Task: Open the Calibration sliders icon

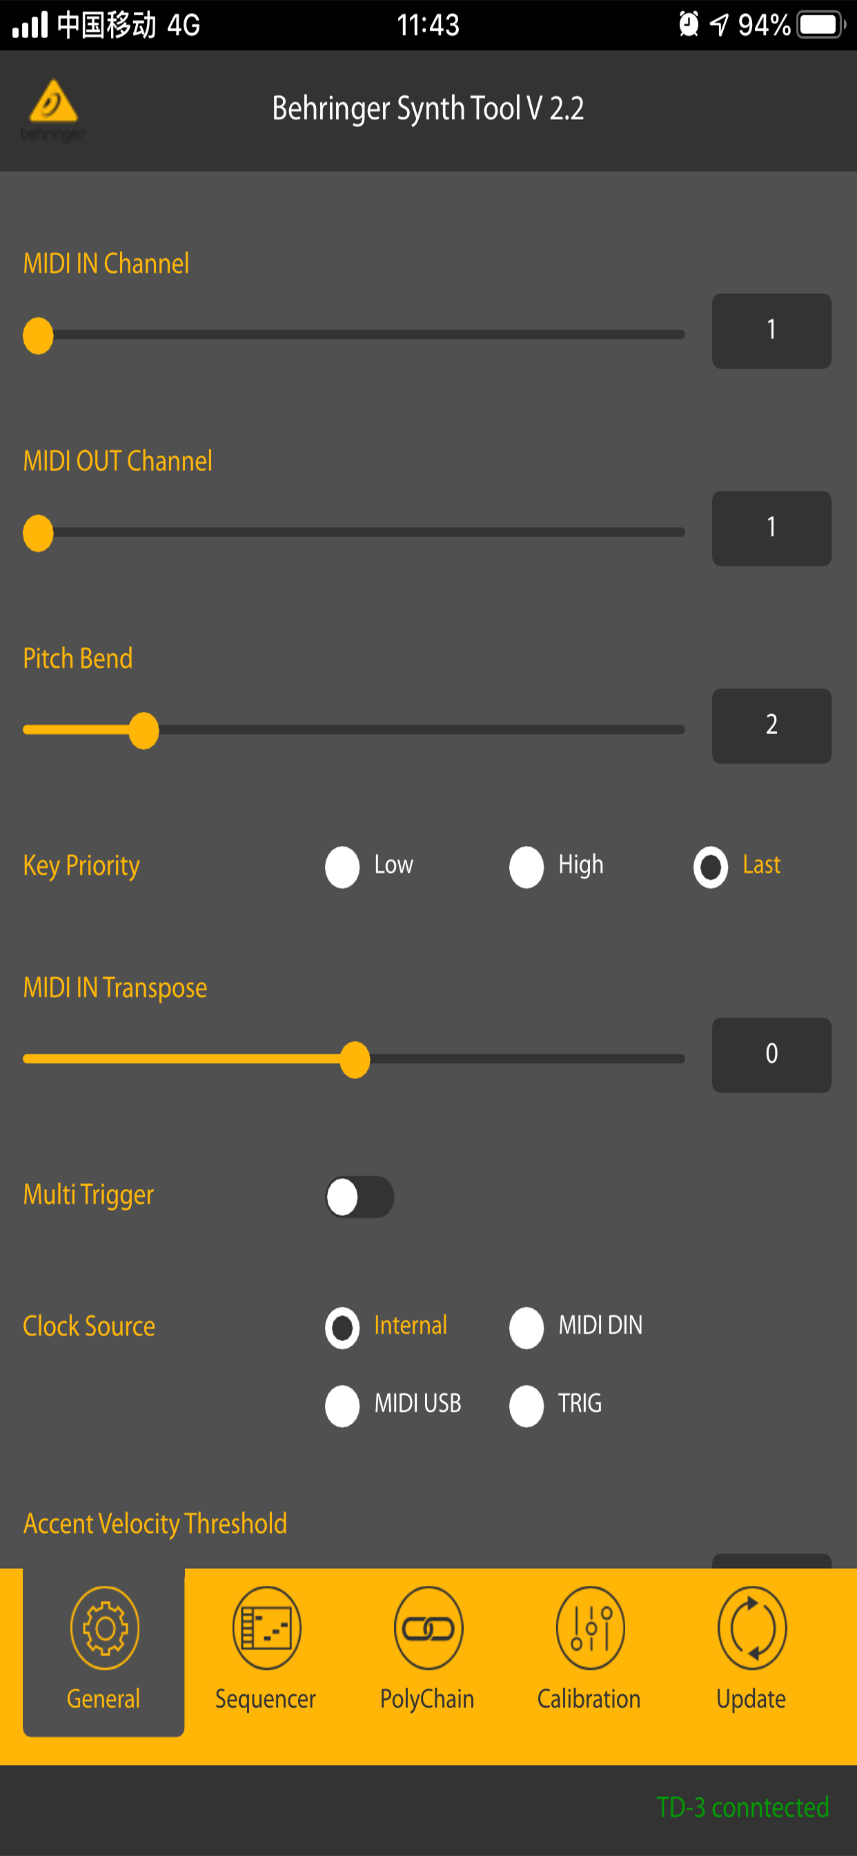Action: pos(590,1627)
